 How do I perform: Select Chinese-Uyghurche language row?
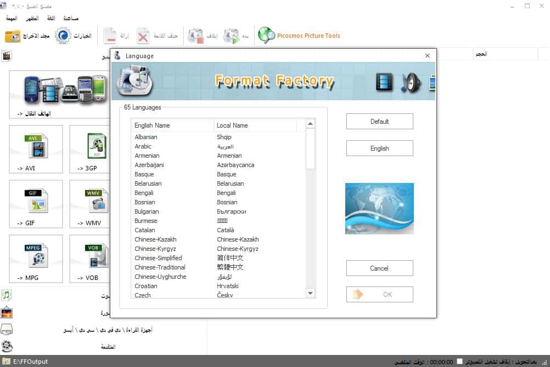(x=219, y=277)
